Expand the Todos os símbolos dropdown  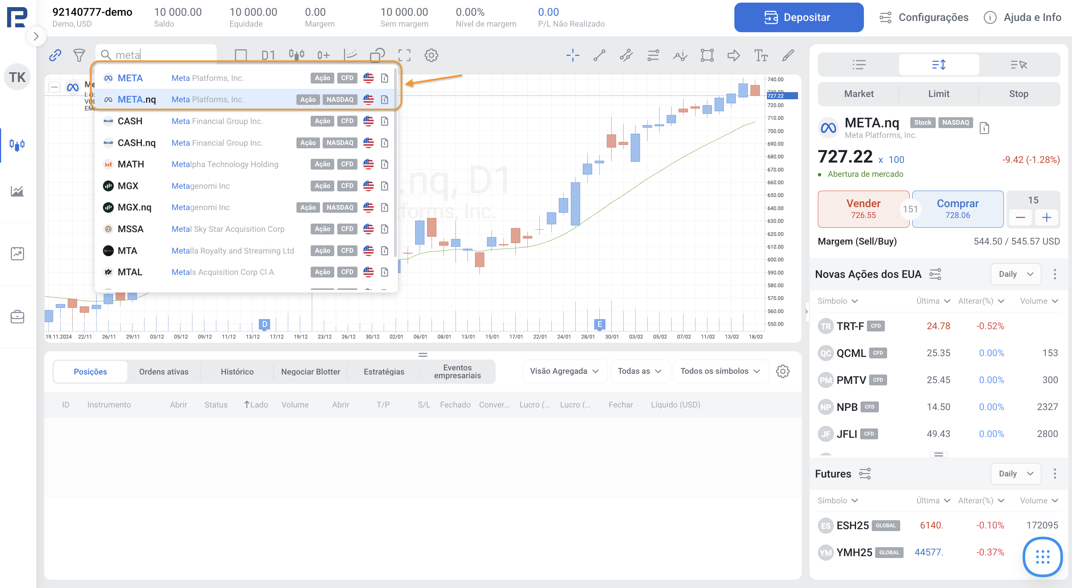coord(720,371)
